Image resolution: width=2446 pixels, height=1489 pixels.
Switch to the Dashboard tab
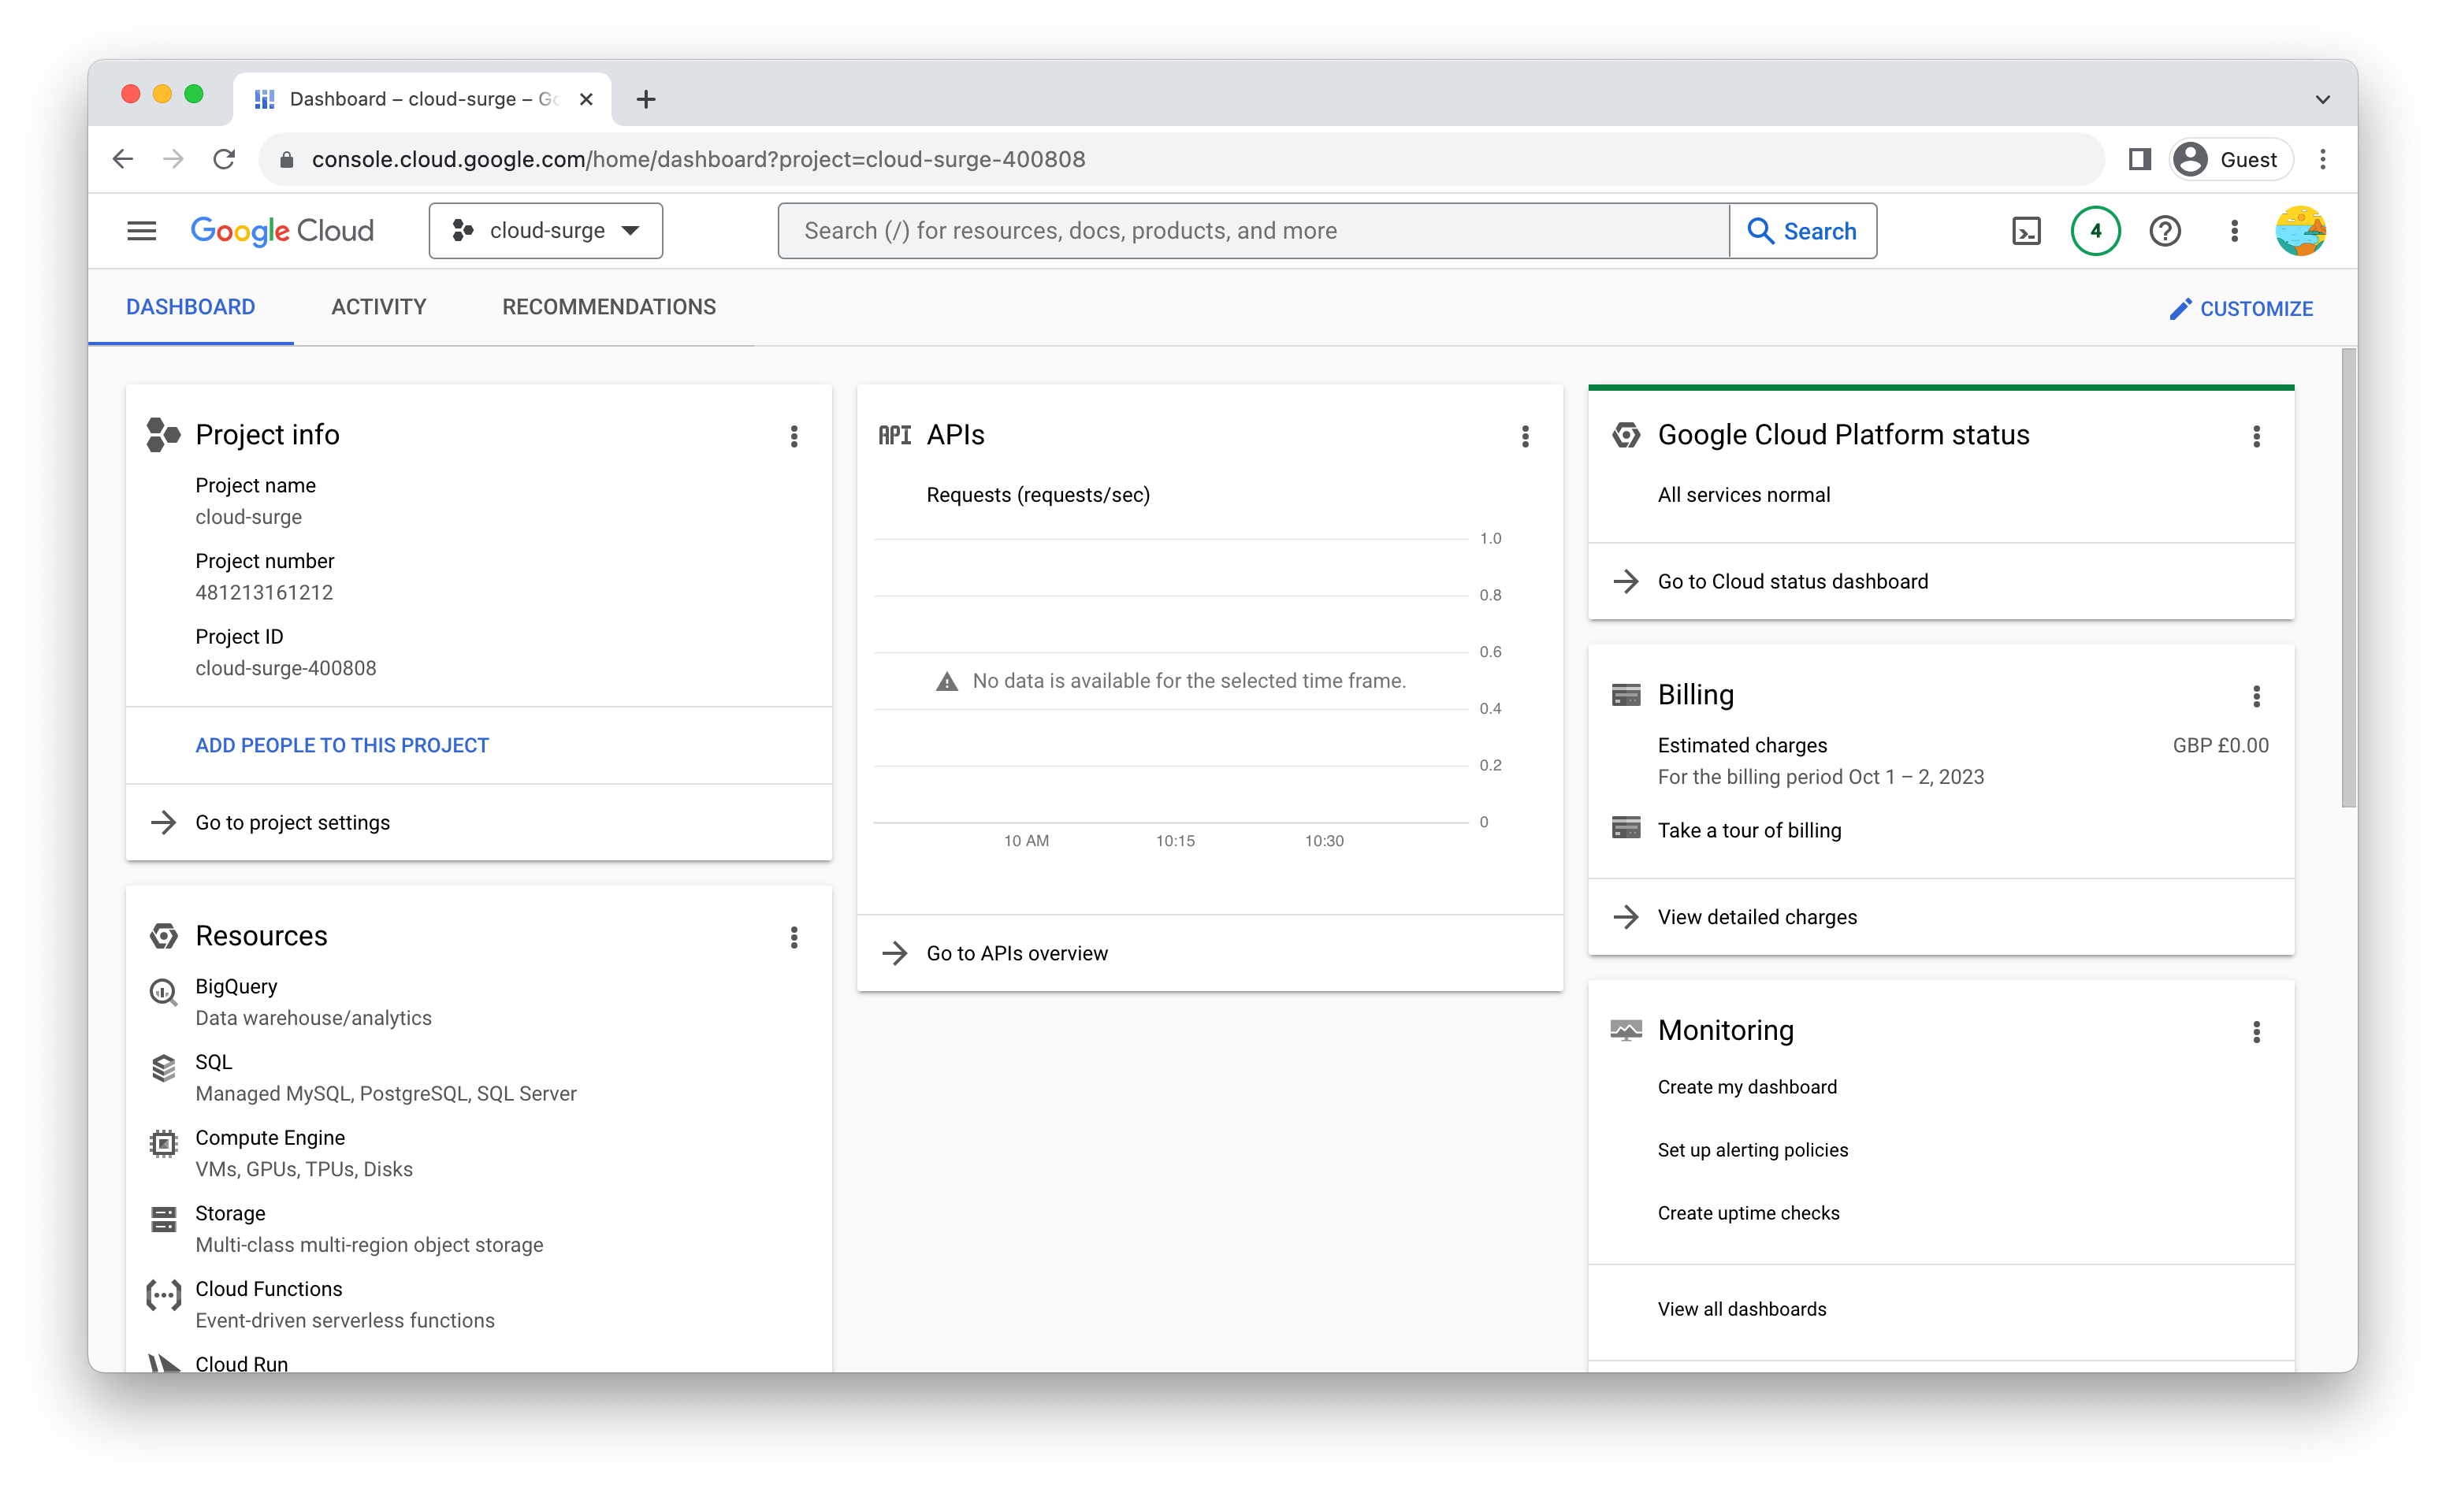click(x=191, y=306)
